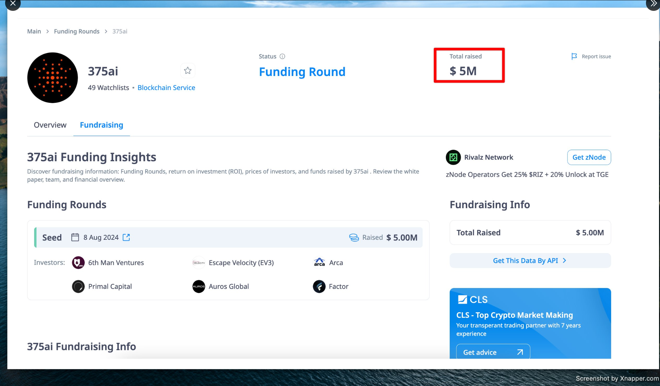The image size is (660, 386).
Task: Add 375ai to watchlist with star icon
Action: click(x=188, y=71)
